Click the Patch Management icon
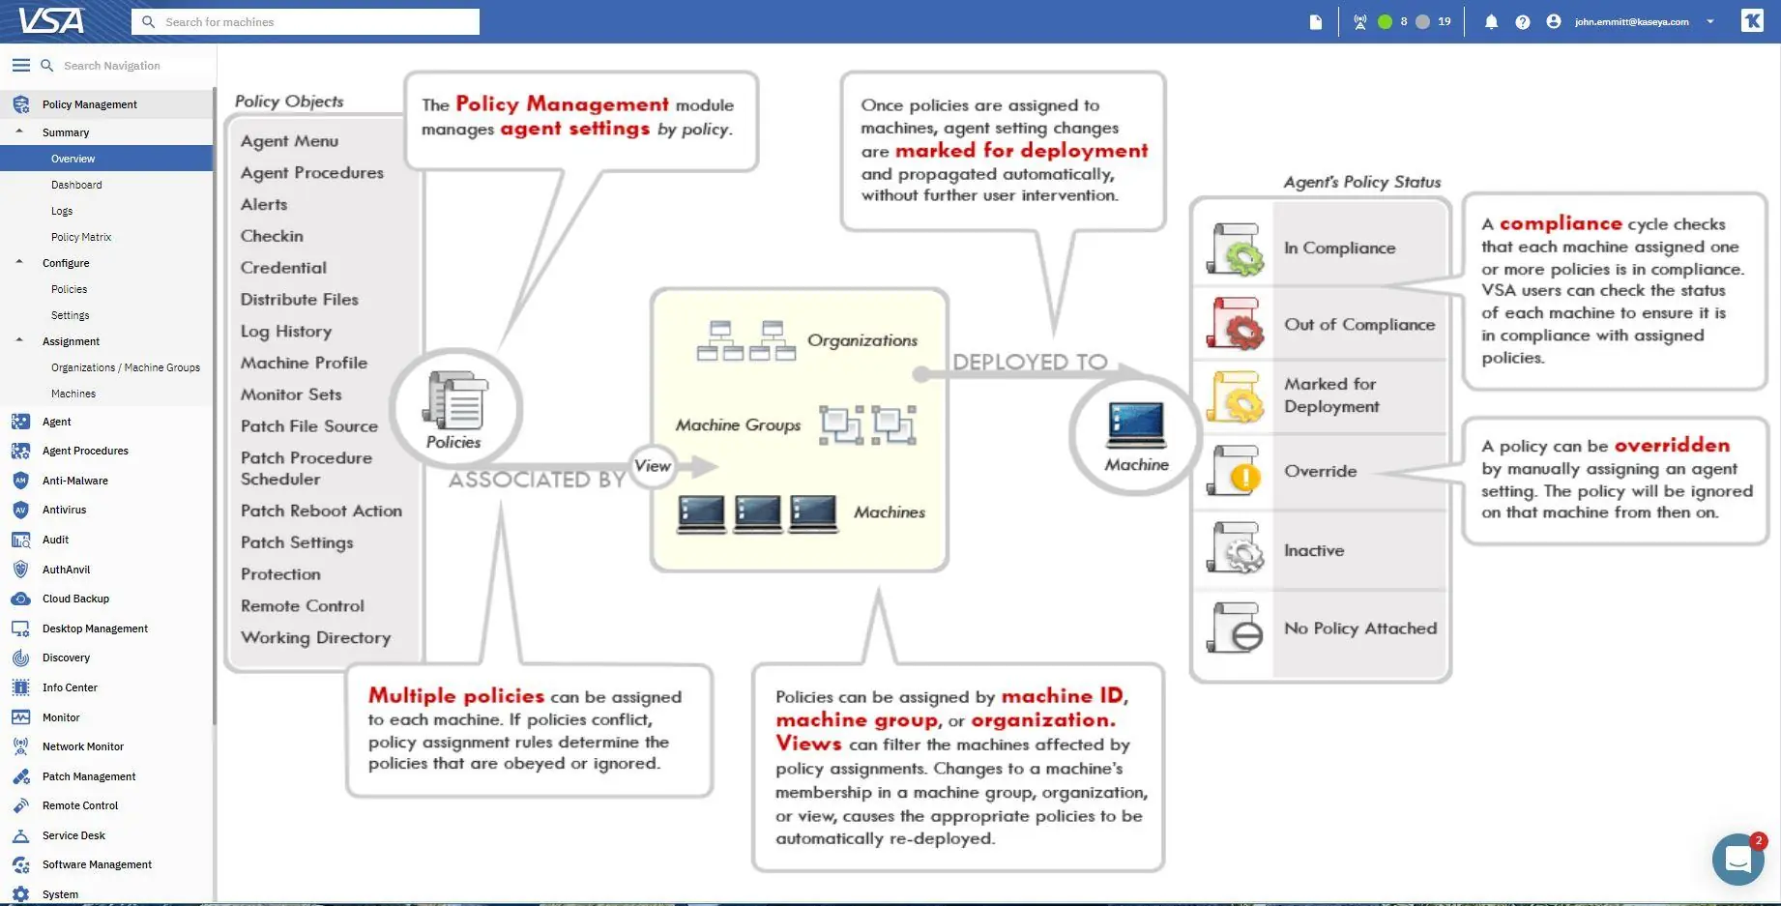This screenshot has width=1781, height=906. [x=20, y=776]
